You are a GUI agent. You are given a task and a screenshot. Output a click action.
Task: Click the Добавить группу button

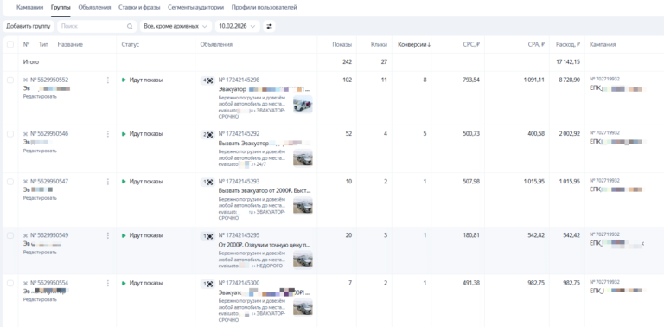pos(29,26)
